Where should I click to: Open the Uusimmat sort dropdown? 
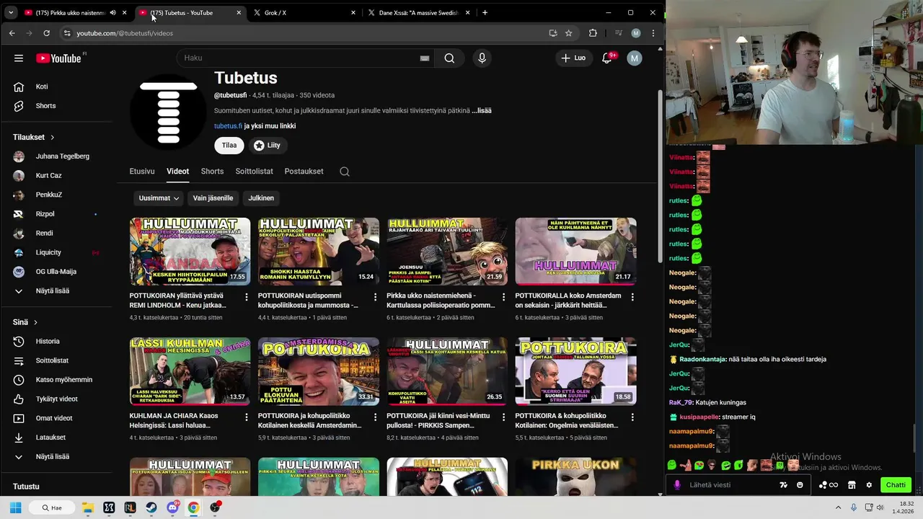[x=159, y=198]
